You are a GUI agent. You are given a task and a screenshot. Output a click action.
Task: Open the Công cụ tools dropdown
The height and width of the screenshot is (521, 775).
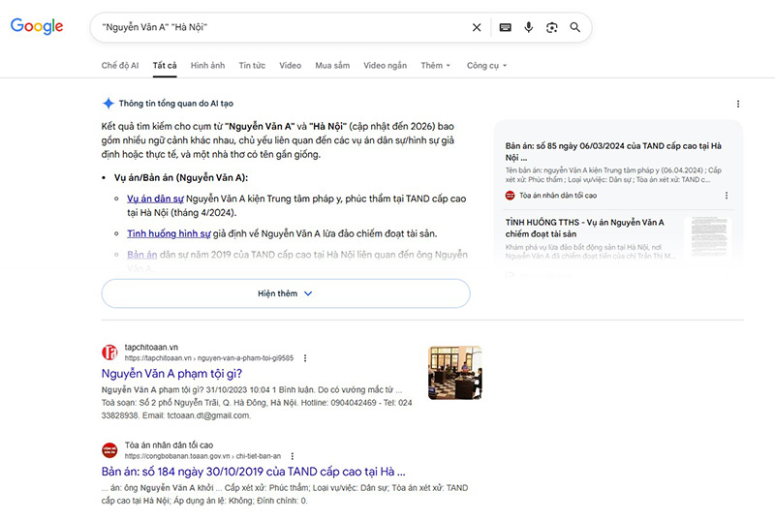(487, 65)
